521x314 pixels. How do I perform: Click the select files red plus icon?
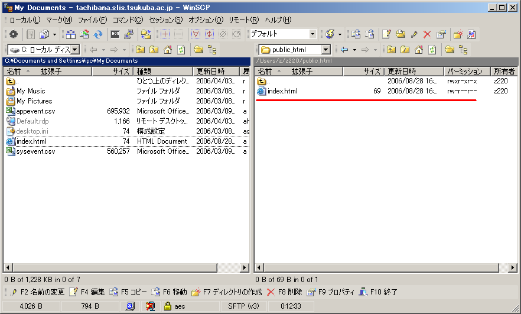click(165, 34)
